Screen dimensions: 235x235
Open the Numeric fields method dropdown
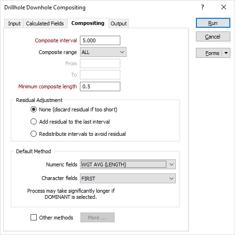coord(128,164)
